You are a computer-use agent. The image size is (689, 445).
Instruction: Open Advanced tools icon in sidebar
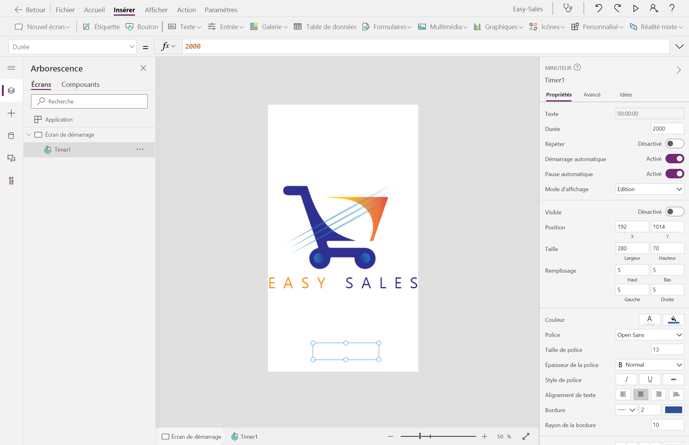coord(11,181)
